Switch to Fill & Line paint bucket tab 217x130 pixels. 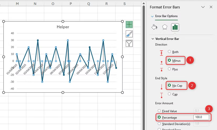tap(154, 27)
